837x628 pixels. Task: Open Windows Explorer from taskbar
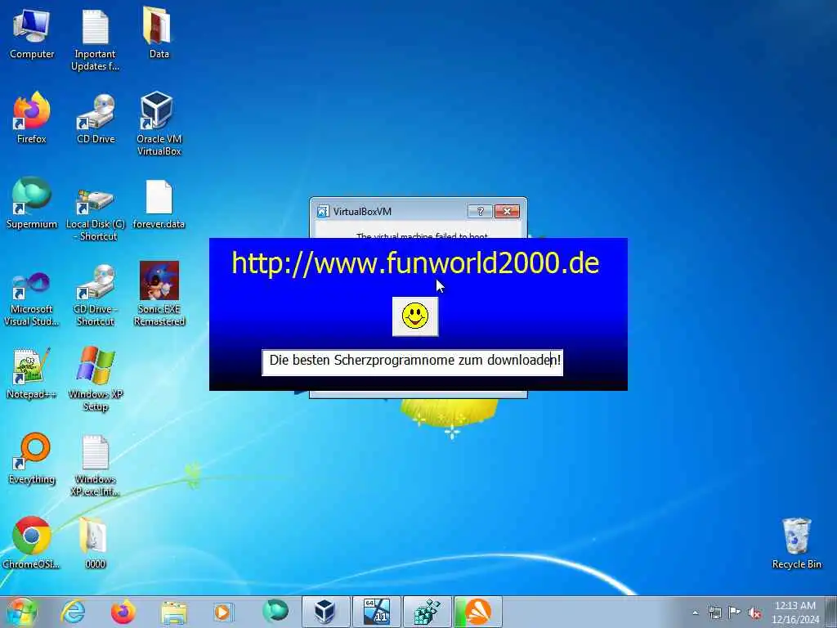(173, 612)
